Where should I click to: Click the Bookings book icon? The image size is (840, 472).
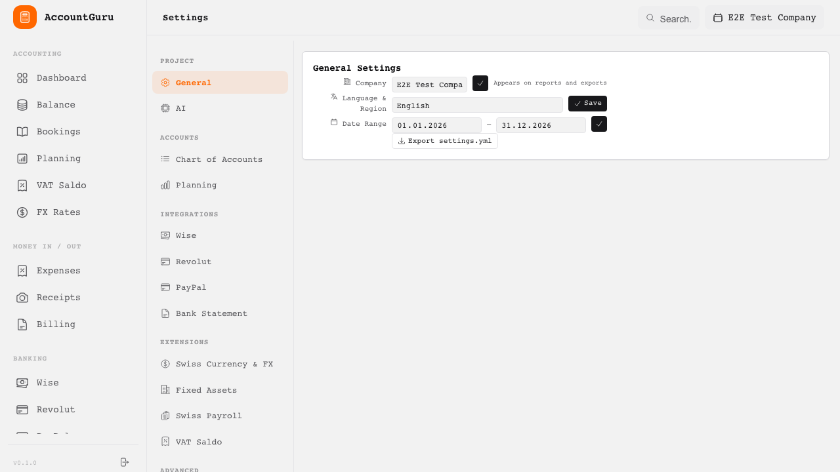click(22, 132)
